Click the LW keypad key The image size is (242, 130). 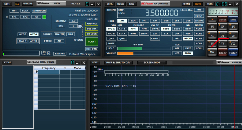tap(233, 43)
